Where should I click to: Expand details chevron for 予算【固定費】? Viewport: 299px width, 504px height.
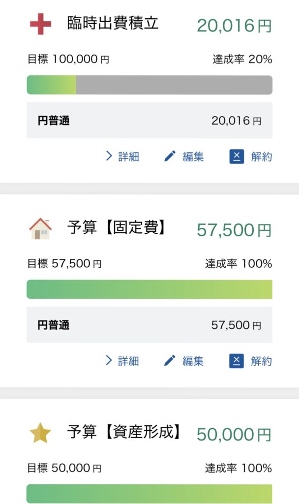tap(109, 361)
